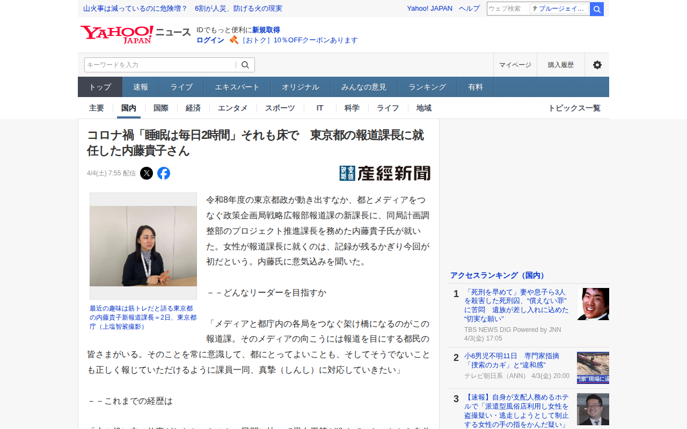Open トピックス一覧 link
687x429 pixels.
(574, 108)
